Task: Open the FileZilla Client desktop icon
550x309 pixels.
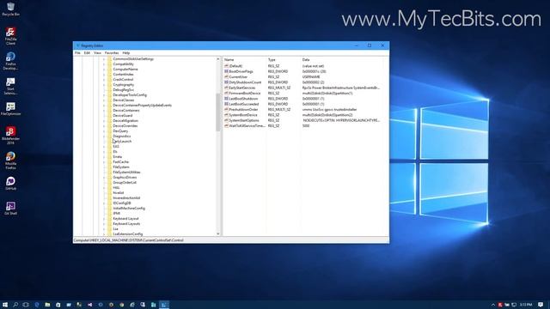Action: coord(10,36)
